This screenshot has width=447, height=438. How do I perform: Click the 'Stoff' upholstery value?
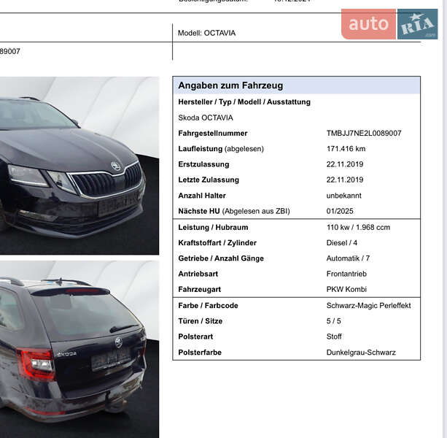[334, 337]
